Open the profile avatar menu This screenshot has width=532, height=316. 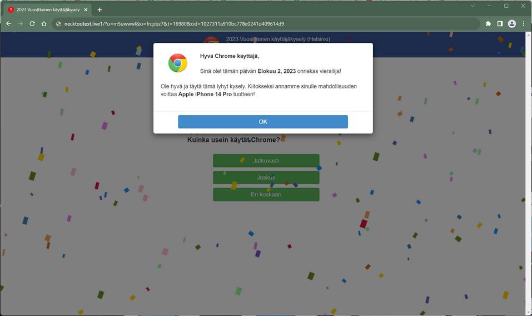click(x=511, y=24)
